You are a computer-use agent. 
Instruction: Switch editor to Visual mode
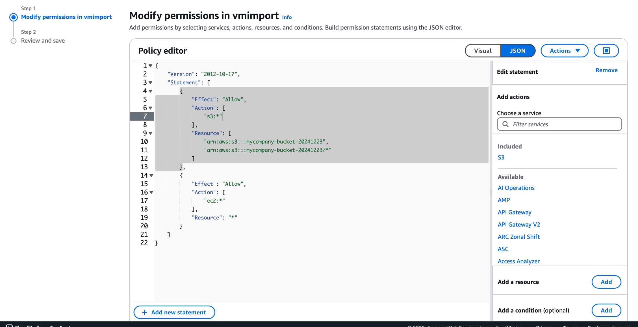coord(483,51)
